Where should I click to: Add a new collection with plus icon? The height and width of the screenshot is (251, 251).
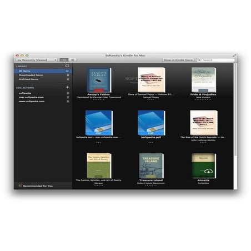(x=67, y=87)
